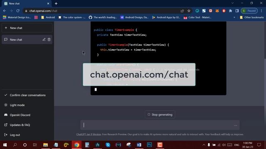Open Skype from taskbar
The height and width of the screenshot is (149, 266).
[108, 145]
